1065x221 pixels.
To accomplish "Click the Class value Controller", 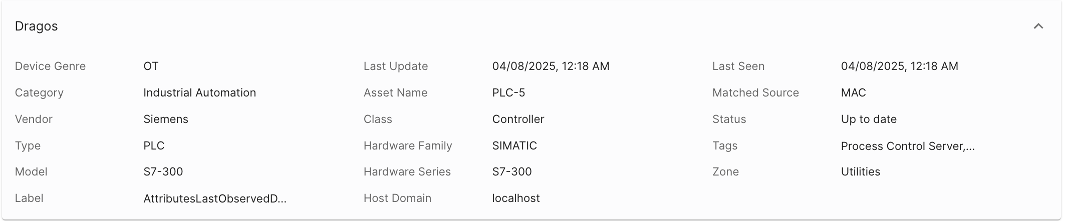I will pos(517,119).
